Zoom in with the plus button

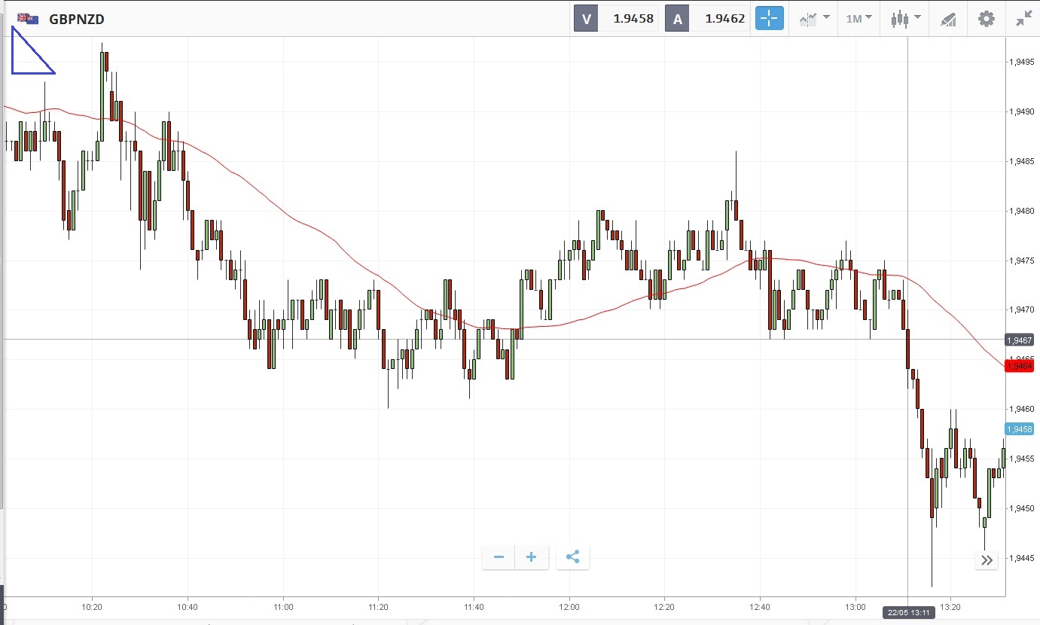pos(532,557)
